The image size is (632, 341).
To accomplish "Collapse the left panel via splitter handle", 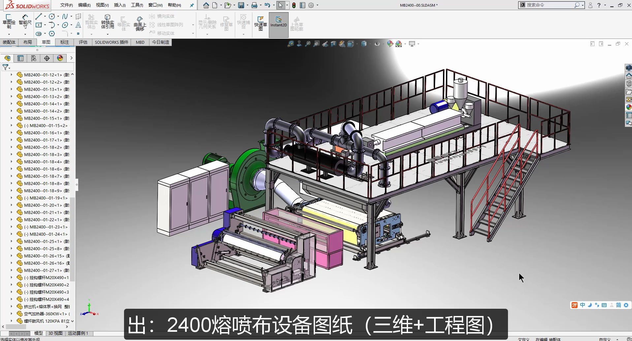I will [x=77, y=185].
